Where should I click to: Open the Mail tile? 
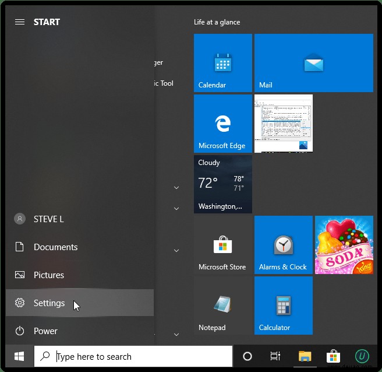[314, 63]
